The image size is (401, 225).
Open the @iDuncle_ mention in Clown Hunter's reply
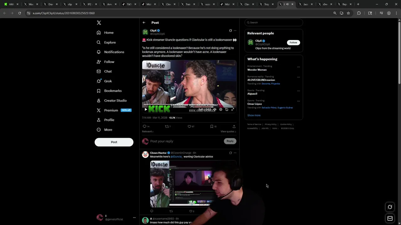tap(176, 157)
